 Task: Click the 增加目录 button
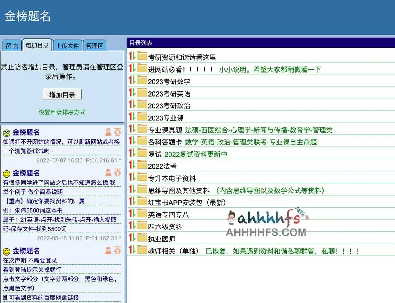click(x=62, y=95)
